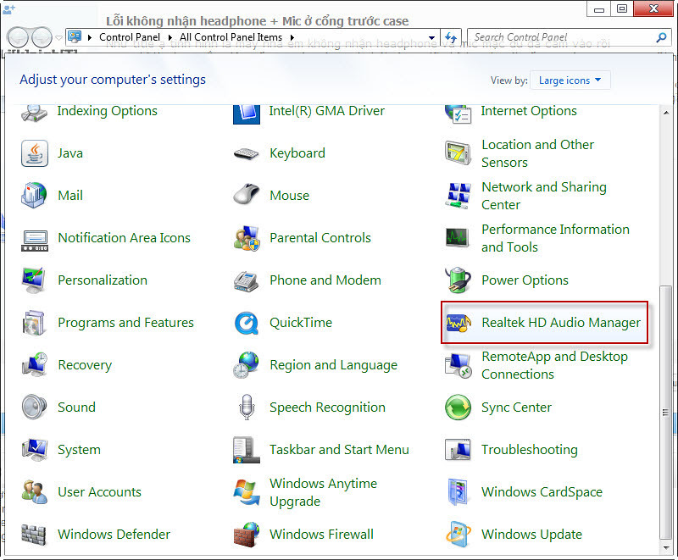The width and height of the screenshot is (678, 560).
Task: Open the Location and Other Sensors icon
Action: pyautogui.click(x=458, y=153)
